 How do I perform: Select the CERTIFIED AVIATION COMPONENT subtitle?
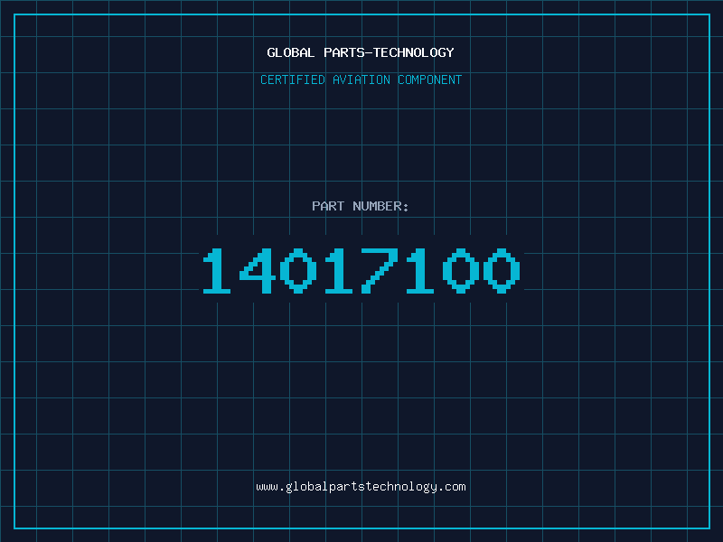click(x=361, y=79)
